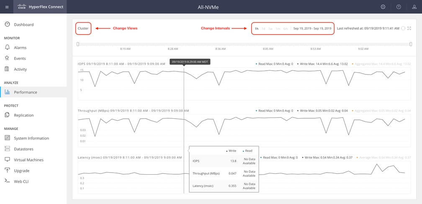Viewport: 422px width, 204px height.
Task: Select the 6m interval
Action: (286, 28)
